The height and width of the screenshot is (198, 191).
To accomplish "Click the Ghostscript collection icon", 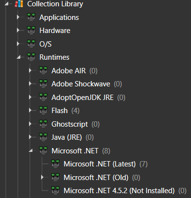I will coord(43,124).
